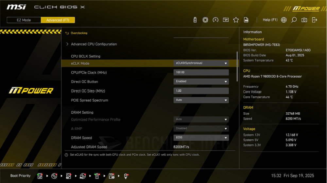327x183 pixels.
Task: Click the CPU BCLK Setting heading
Action: coord(85,56)
